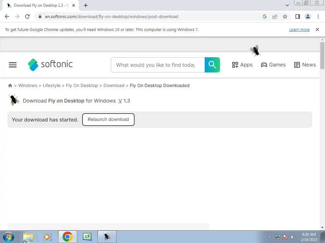Bookmark this page with the star
Image resolution: width=325 pixels, height=243 pixels.
point(285,16)
